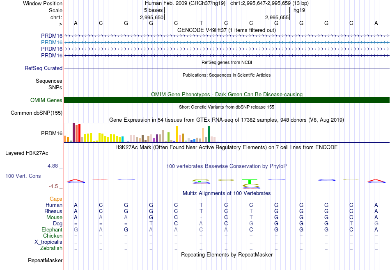Click the OMIM Genes label

point(46,100)
